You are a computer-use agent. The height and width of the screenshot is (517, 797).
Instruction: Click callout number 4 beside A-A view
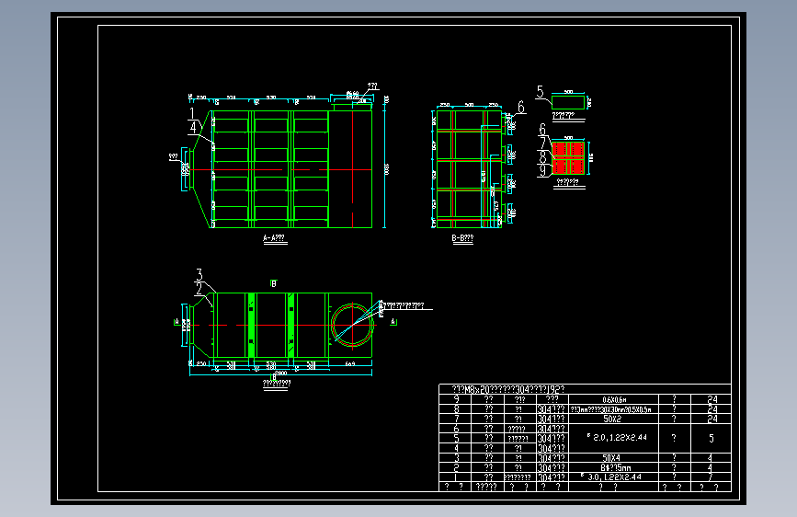[x=193, y=127]
